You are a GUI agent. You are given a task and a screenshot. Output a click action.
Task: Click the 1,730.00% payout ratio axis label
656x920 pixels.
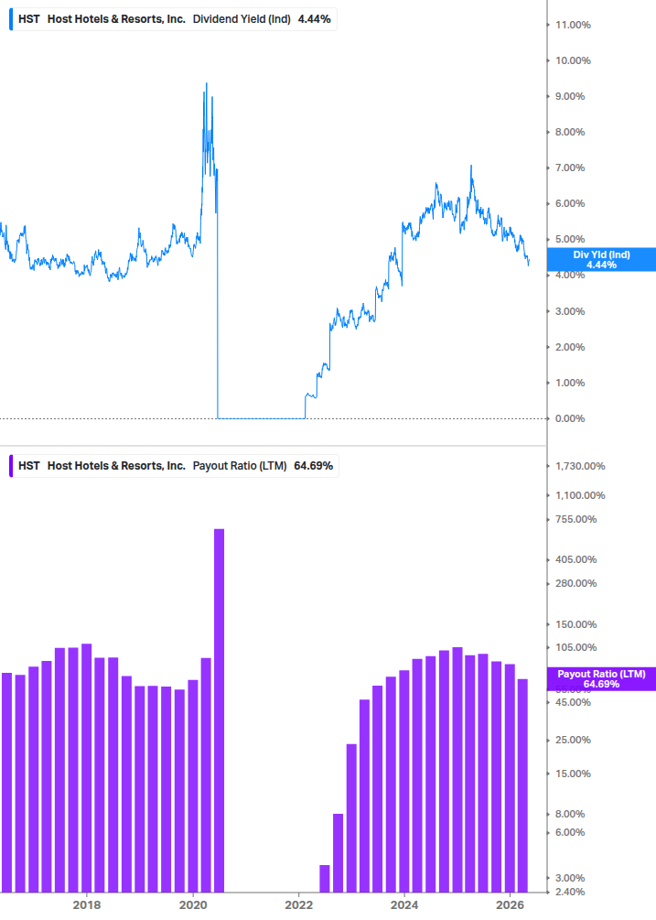pos(580,466)
